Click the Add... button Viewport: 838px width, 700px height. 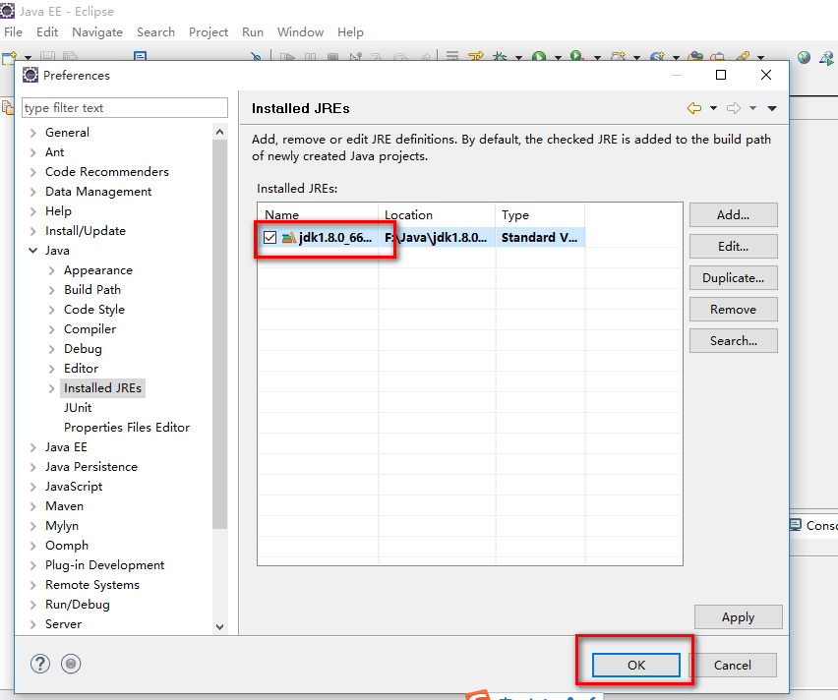(x=733, y=214)
